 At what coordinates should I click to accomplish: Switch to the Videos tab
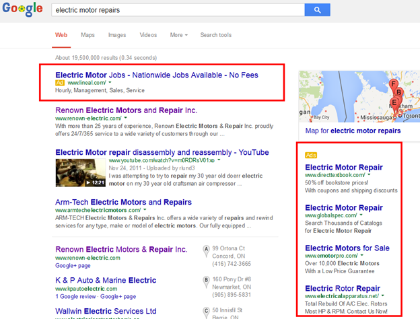(x=148, y=35)
